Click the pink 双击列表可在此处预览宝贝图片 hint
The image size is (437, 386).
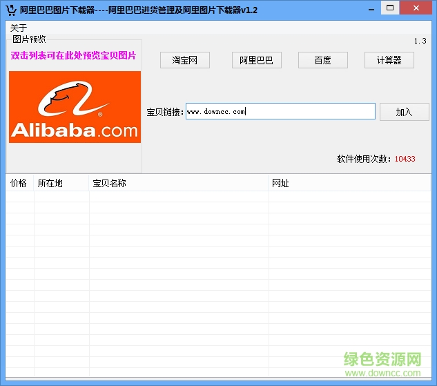tap(73, 55)
